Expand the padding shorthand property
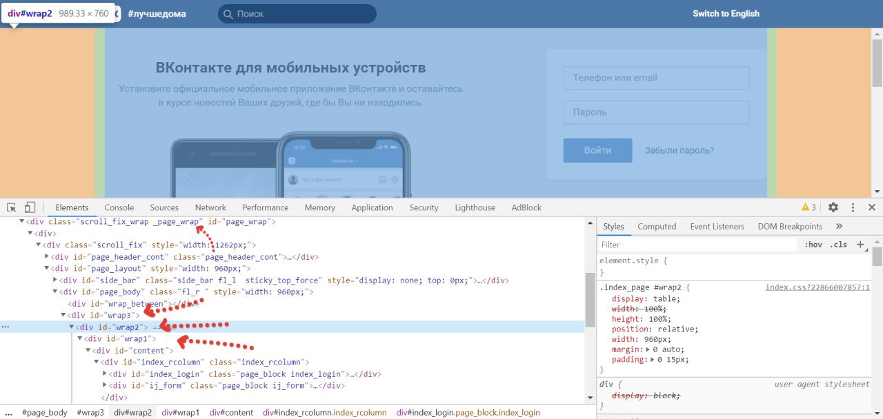883x419 pixels. [653, 360]
